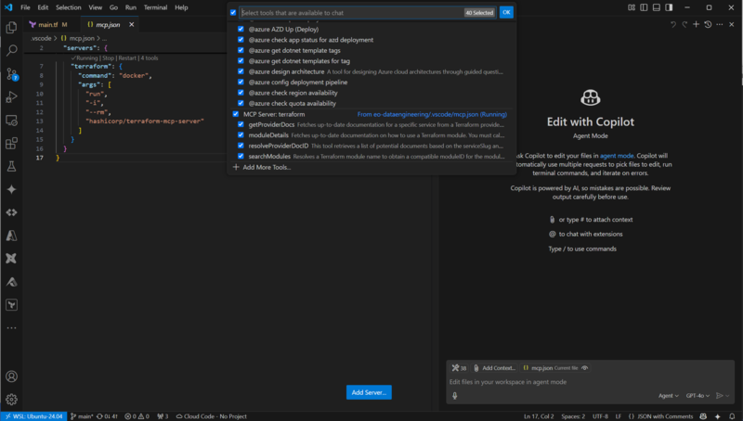Open the Testing beaker view
Screen dimensions: 743x421
coord(11,166)
